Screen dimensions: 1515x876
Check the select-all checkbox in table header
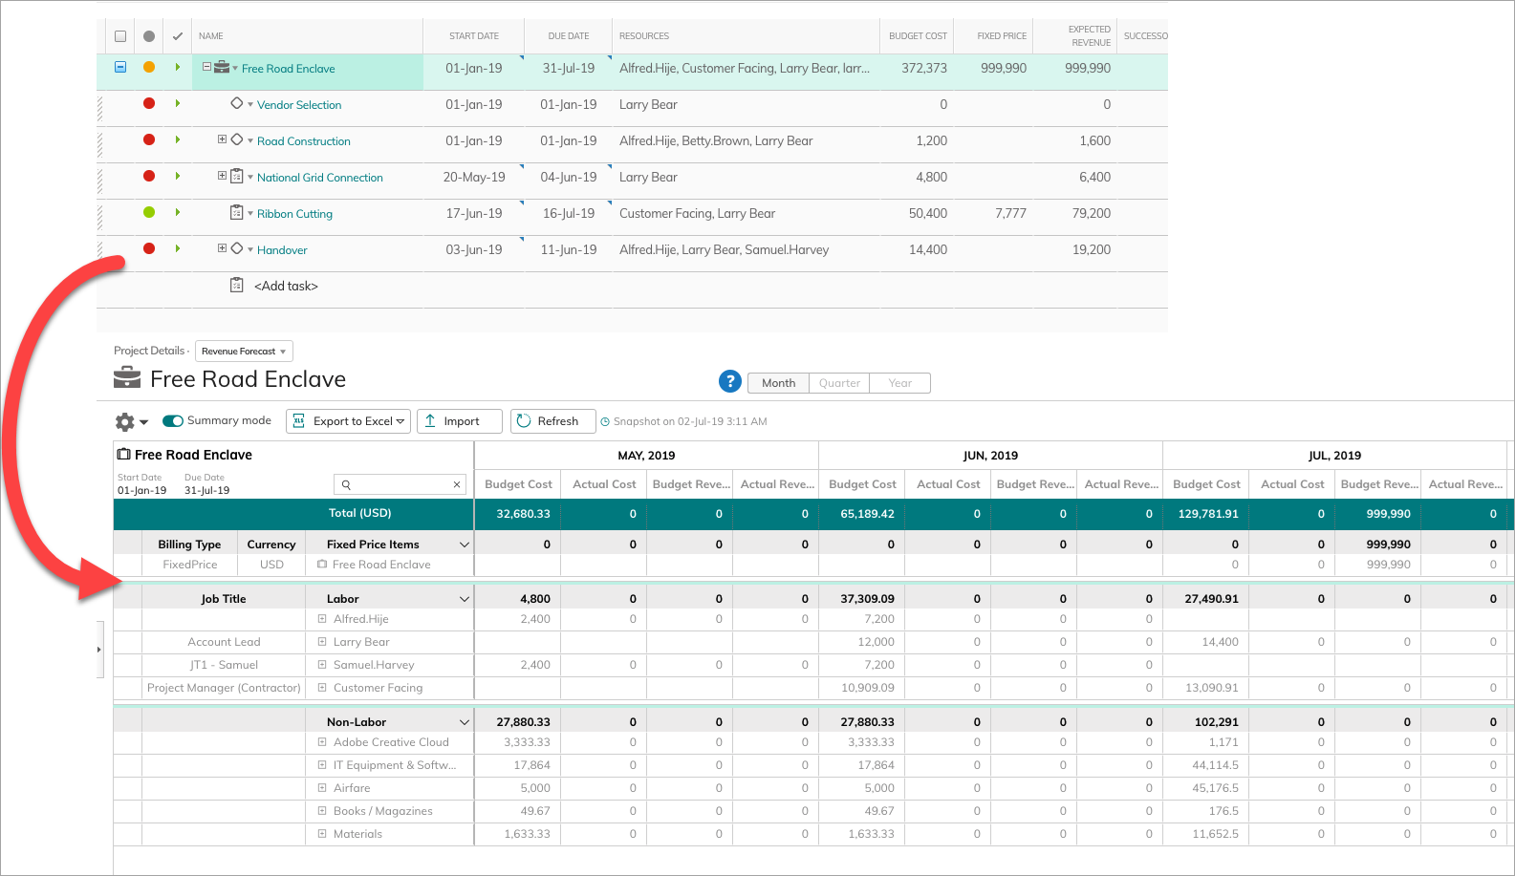120,36
